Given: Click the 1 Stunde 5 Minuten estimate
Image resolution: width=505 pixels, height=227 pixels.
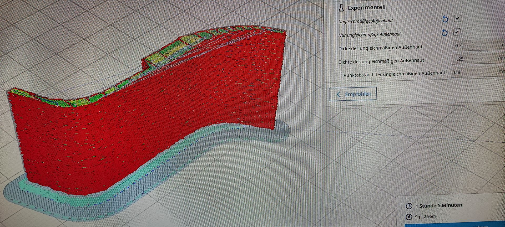Looking at the screenshot, I should [438, 205].
